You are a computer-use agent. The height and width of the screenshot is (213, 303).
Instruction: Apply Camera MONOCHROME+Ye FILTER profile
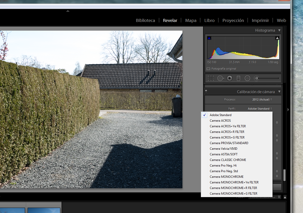pos(237,182)
